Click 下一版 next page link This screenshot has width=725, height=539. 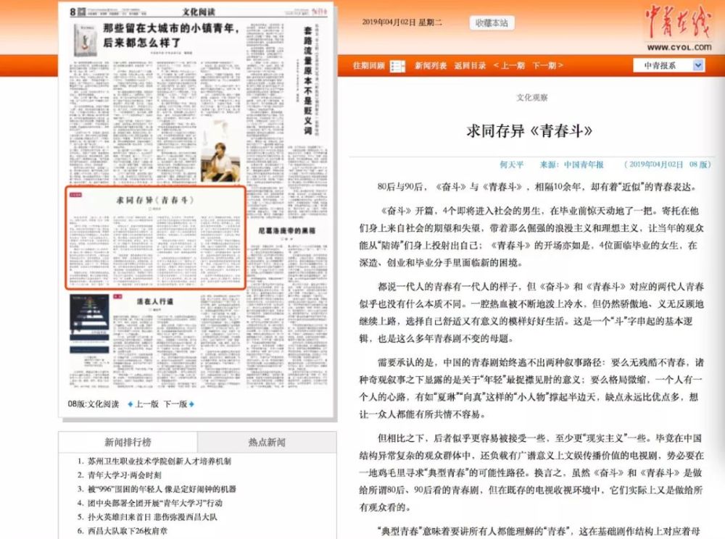[x=175, y=404]
